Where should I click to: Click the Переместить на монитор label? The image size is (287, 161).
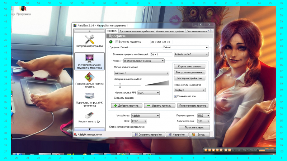pyautogui.click(x=187, y=85)
